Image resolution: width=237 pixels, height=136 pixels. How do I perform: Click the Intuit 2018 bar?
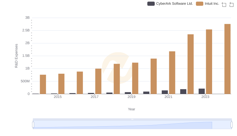pos(117,79)
